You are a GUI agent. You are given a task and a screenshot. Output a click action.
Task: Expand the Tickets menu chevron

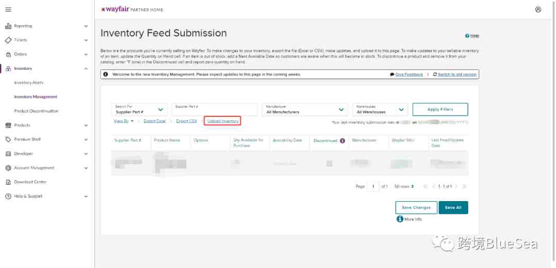tap(86, 40)
